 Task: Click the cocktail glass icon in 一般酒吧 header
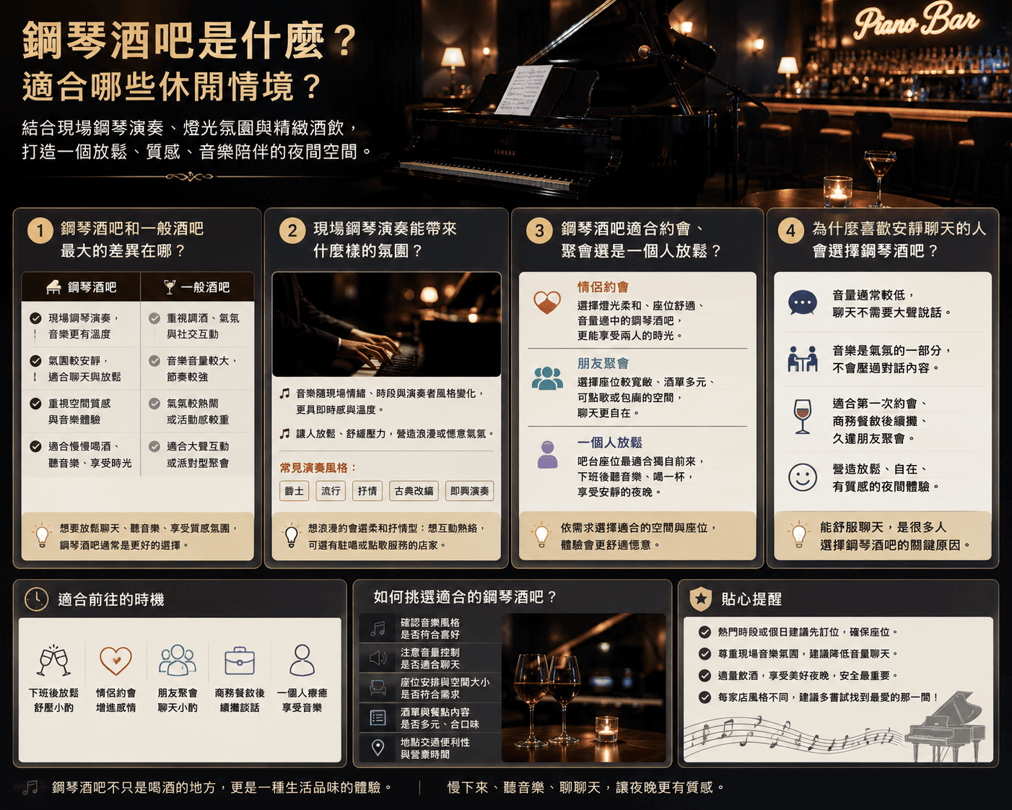(x=169, y=287)
